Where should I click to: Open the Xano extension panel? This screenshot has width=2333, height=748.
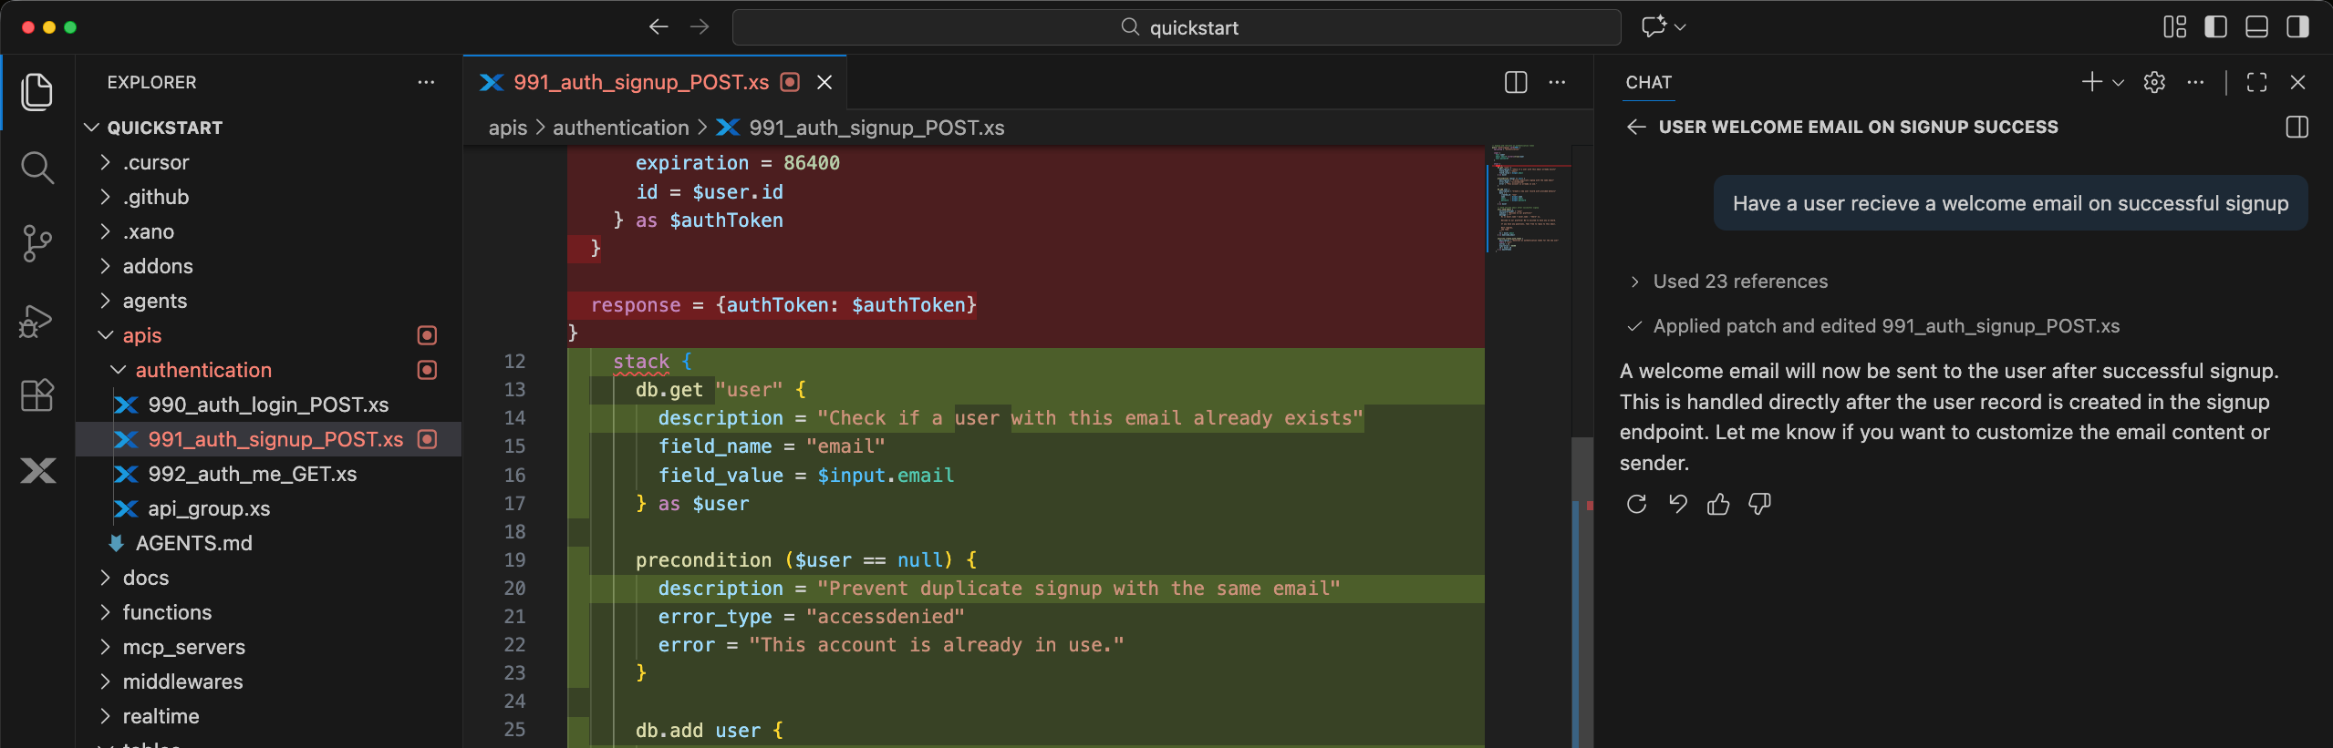tap(37, 471)
